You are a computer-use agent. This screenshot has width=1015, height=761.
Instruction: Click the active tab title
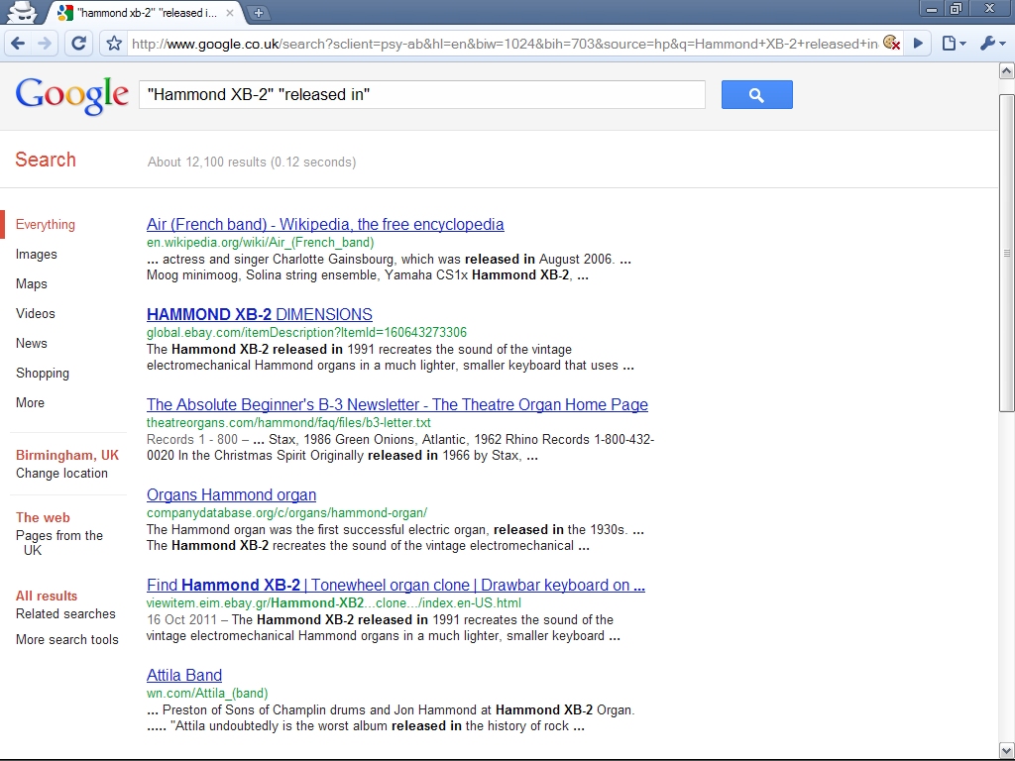(147, 12)
